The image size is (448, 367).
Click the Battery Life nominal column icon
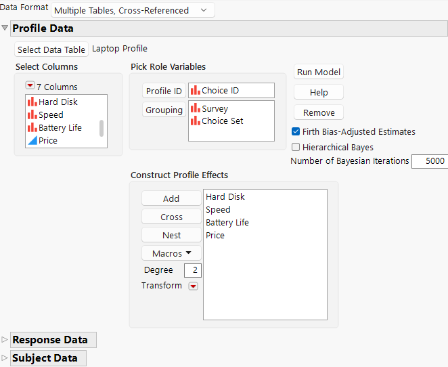(32, 127)
